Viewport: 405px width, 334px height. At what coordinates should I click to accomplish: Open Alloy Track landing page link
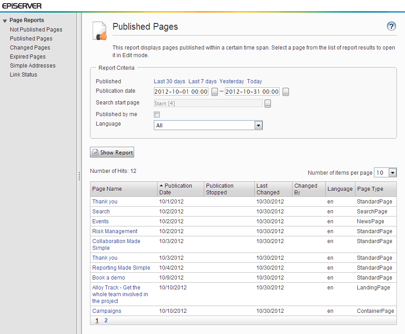[x=120, y=294]
